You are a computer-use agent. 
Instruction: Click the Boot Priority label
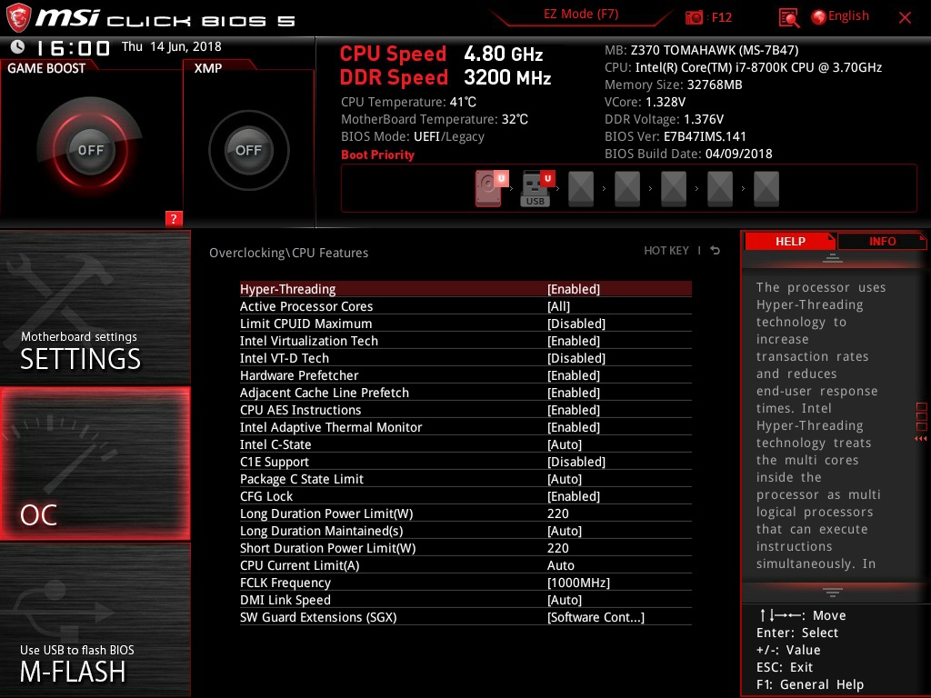[377, 155]
